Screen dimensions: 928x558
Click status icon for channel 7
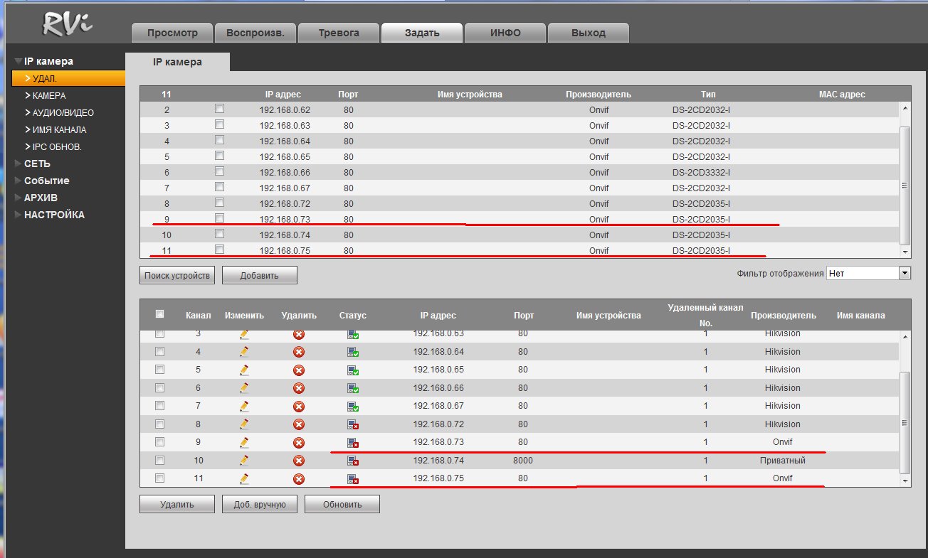[353, 406]
